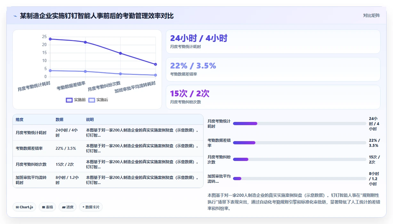Toggle the 实施后 legend series

coord(98,100)
